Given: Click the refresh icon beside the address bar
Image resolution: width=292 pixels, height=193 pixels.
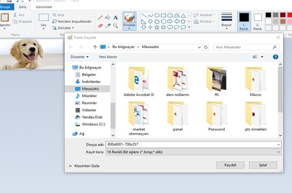Looking at the screenshot, I should coord(205,47).
